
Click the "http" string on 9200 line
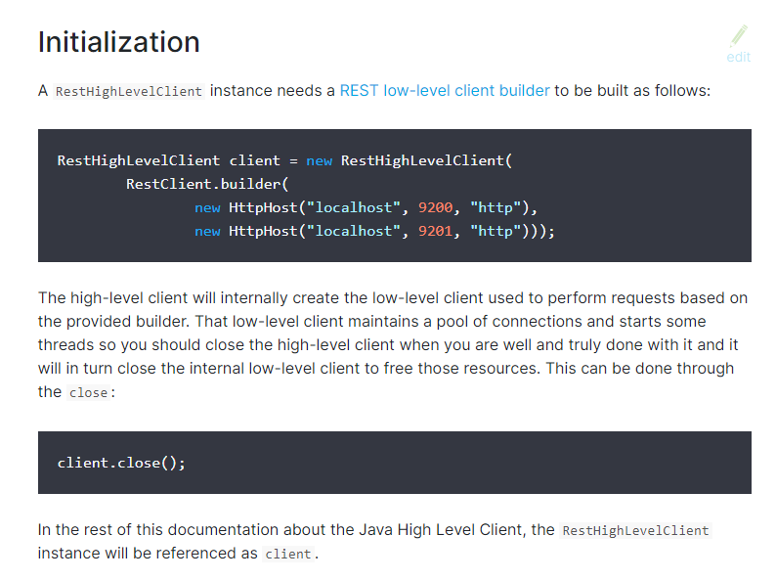coord(496,207)
